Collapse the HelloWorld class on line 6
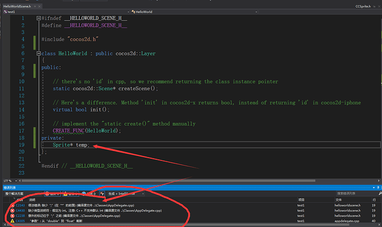382x227 pixels. (x=39, y=53)
